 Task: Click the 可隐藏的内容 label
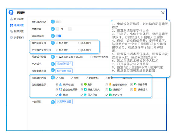(39, 78)
